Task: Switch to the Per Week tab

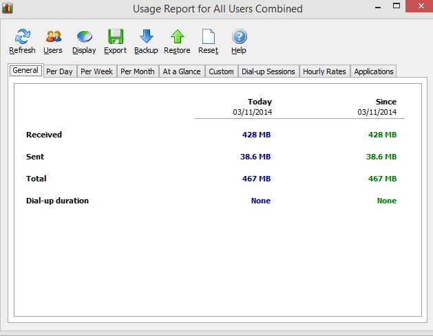Action: [96, 71]
